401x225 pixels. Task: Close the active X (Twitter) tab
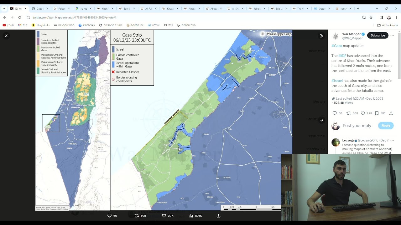[x=25, y=8]
